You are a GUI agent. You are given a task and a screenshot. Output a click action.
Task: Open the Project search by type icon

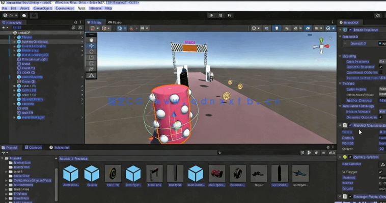(309, 153)
